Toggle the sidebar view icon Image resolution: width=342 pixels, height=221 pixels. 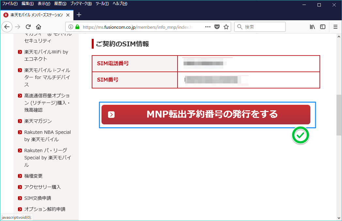pos(323,27)
